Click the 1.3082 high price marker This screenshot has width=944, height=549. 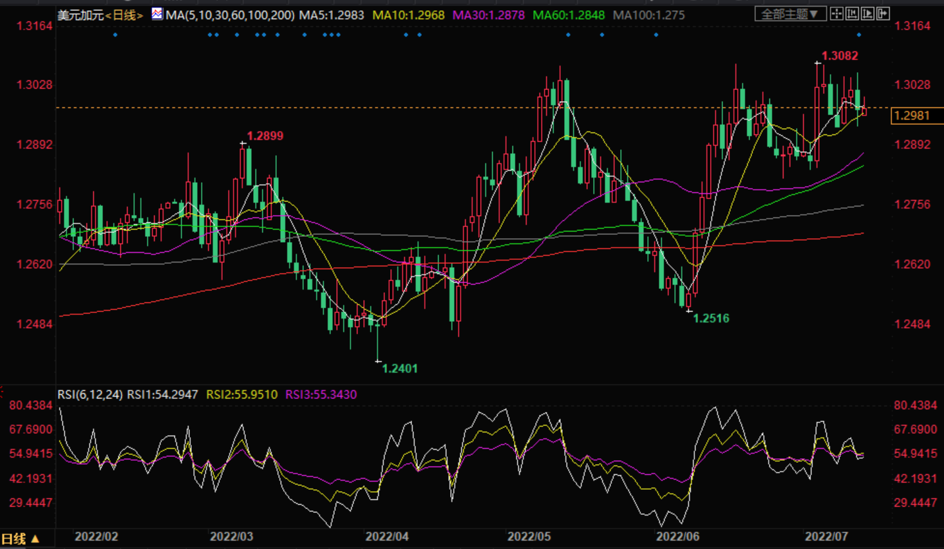click(x=840, y=56)
